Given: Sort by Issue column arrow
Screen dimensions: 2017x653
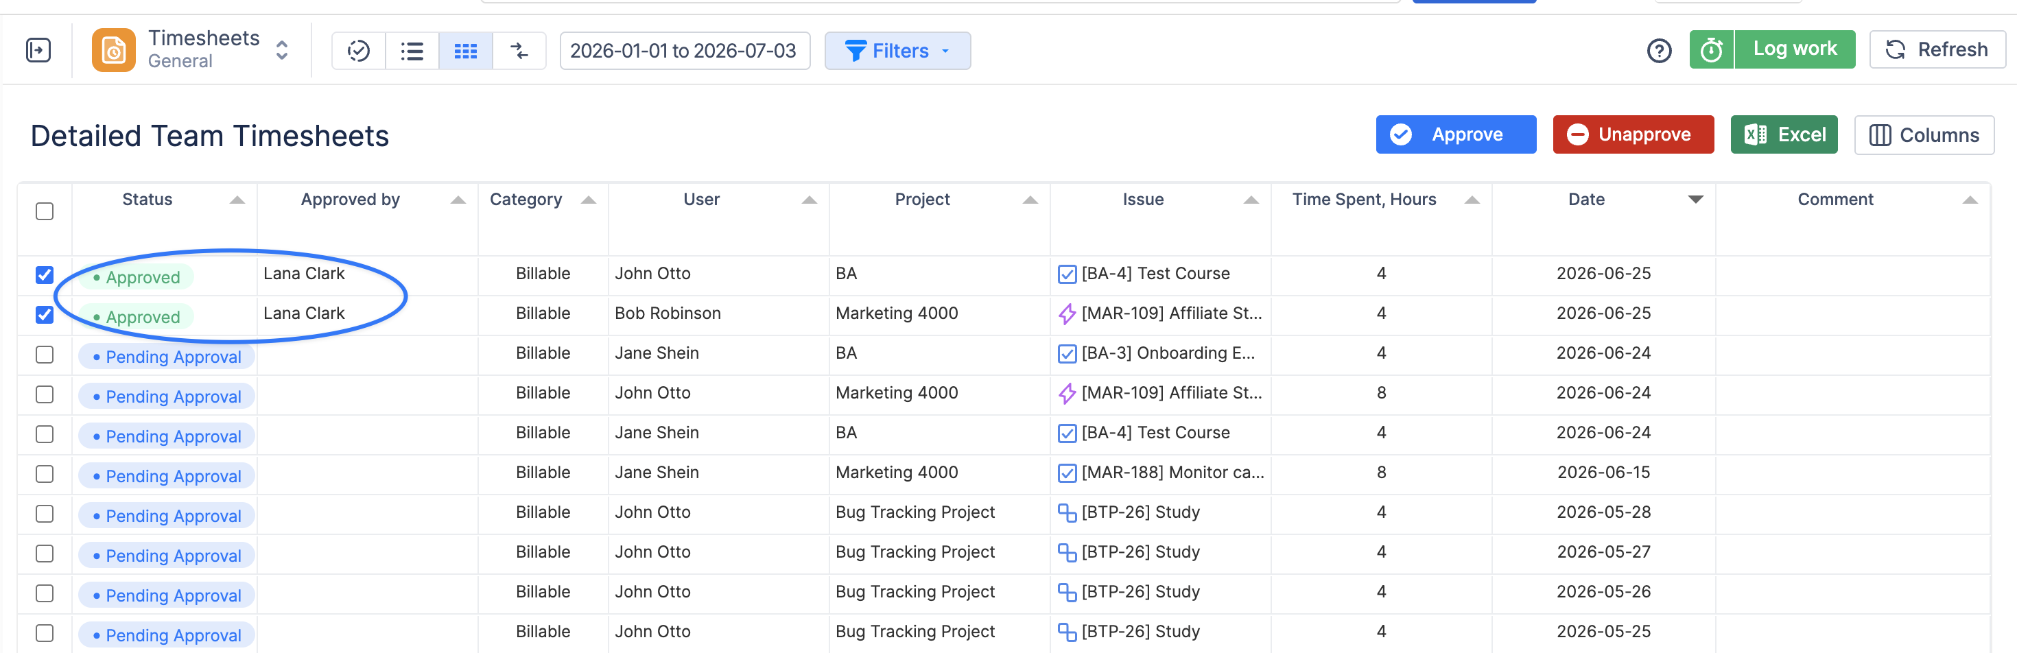Looking at the screenshot, I should tap(1251, 200).
